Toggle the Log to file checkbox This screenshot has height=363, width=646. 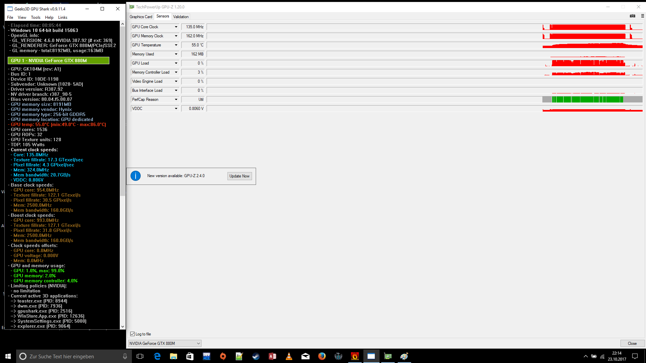tap(133, 334)
